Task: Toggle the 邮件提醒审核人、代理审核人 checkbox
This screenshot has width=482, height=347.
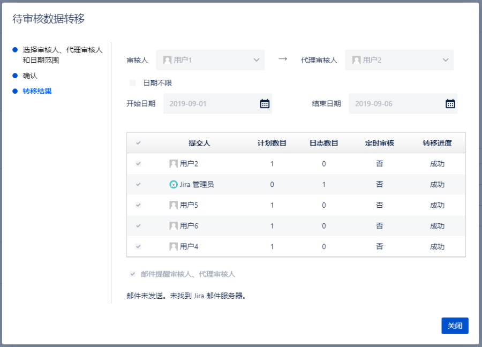Action: 133,274
